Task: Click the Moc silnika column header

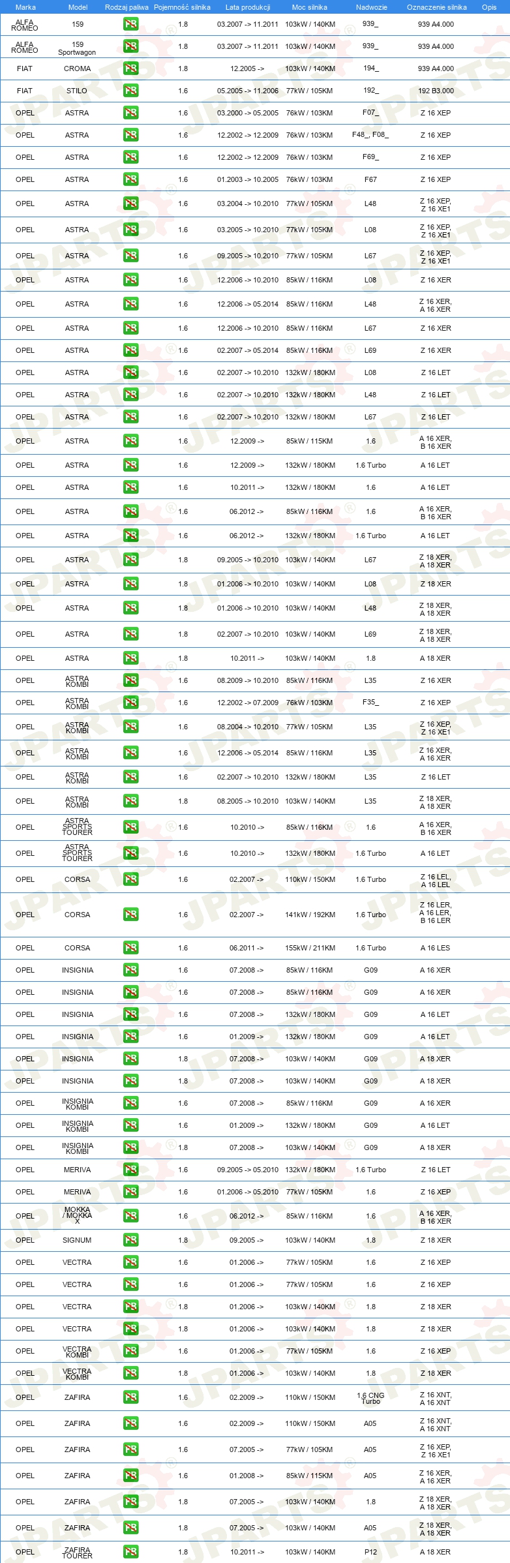Action: [x=310, y=7]
